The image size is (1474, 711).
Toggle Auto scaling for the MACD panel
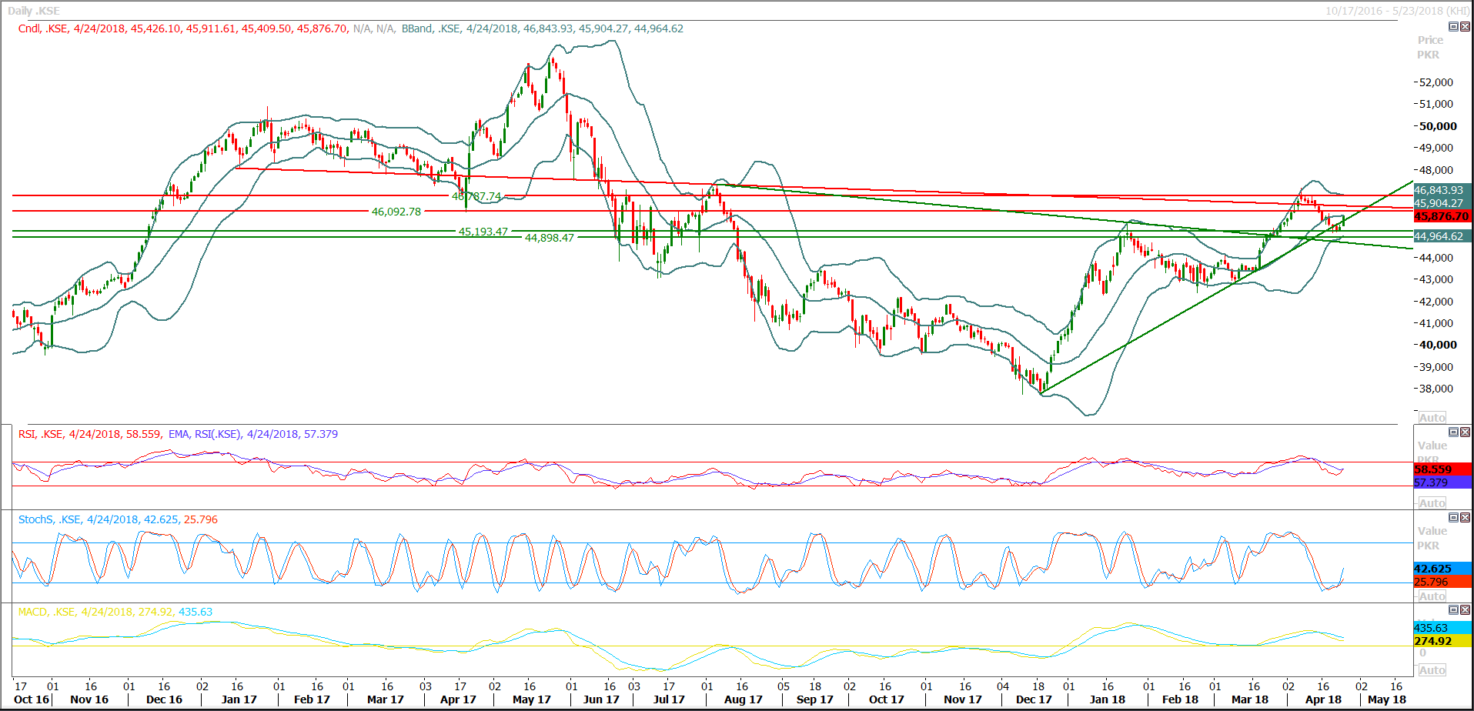[x=1432, y=670]
